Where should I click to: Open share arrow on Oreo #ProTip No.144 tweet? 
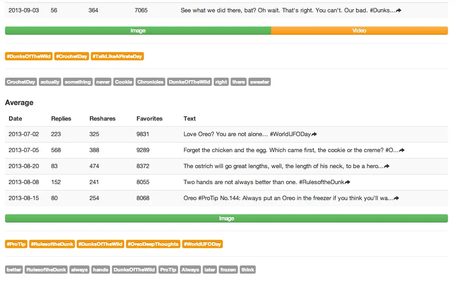click(396, 198)
